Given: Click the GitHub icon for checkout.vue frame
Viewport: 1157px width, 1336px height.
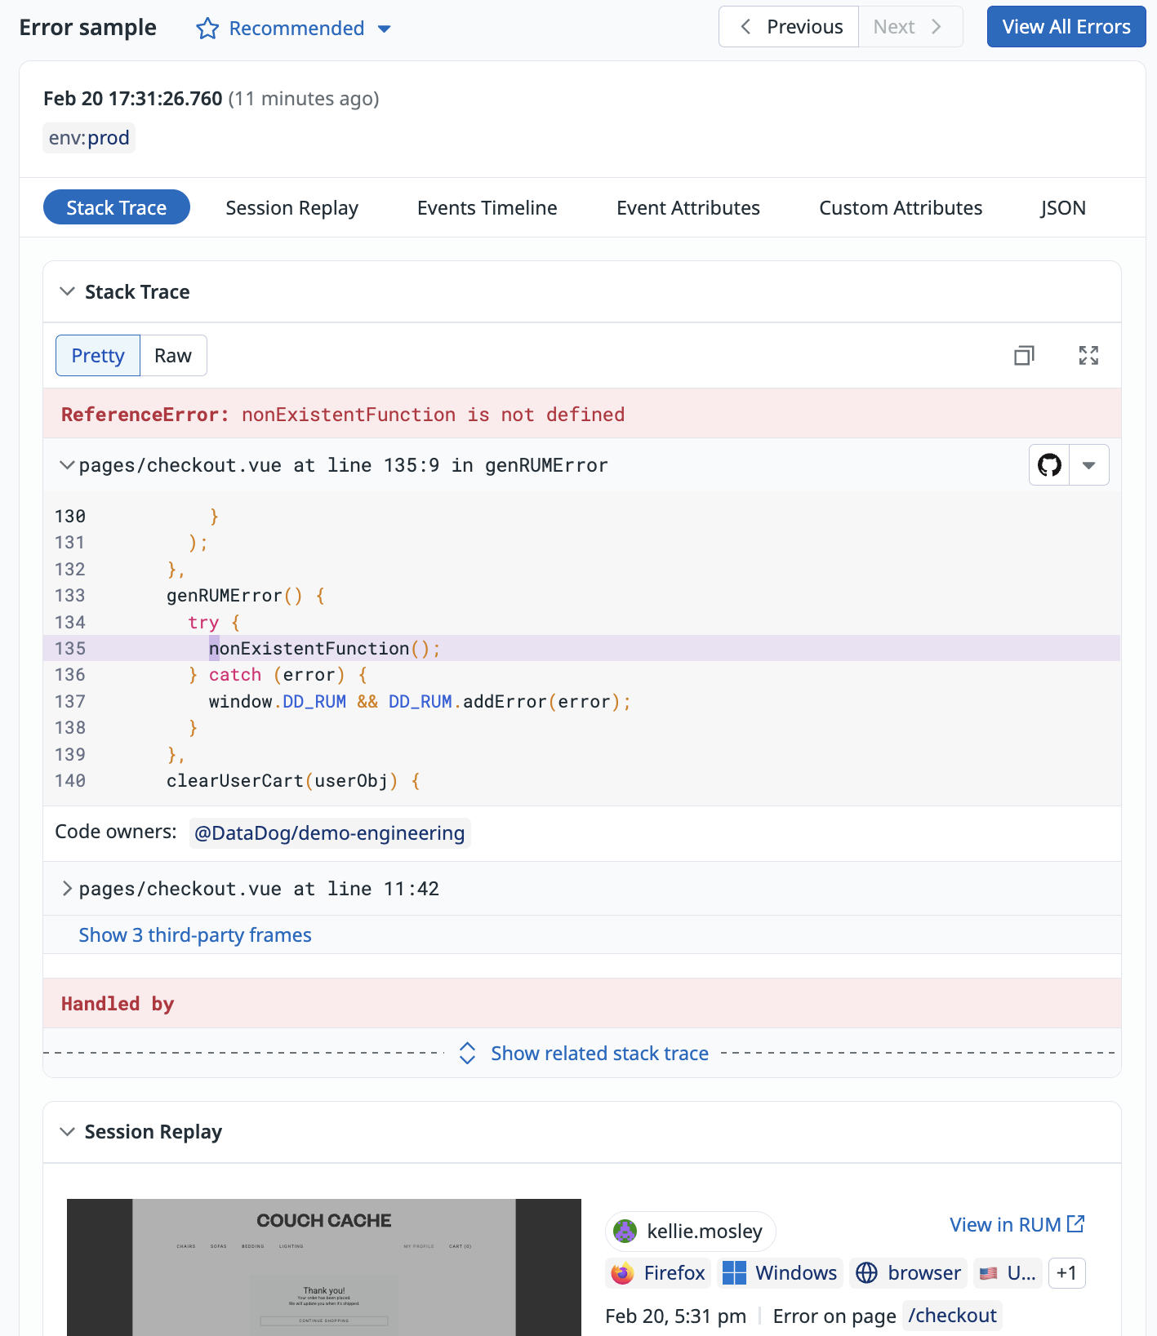Looking at the screenshot, I should (1049, 465).
